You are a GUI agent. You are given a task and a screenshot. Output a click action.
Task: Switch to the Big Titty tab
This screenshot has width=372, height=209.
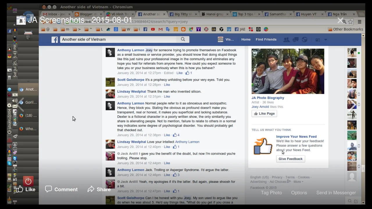coord(184,14)
